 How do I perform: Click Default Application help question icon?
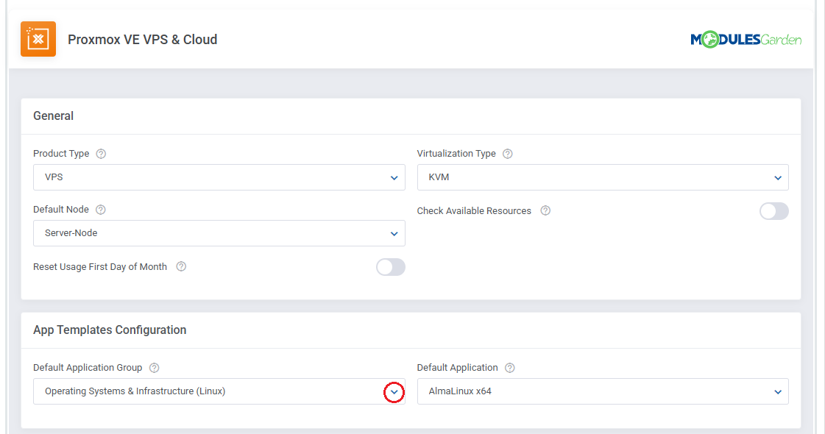[509, 368]
